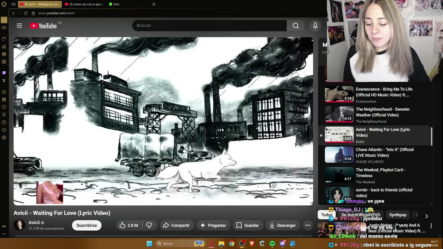Click the Descargar download button
The height and width of the screenshot is (249, 443).
tap(283, 225)
